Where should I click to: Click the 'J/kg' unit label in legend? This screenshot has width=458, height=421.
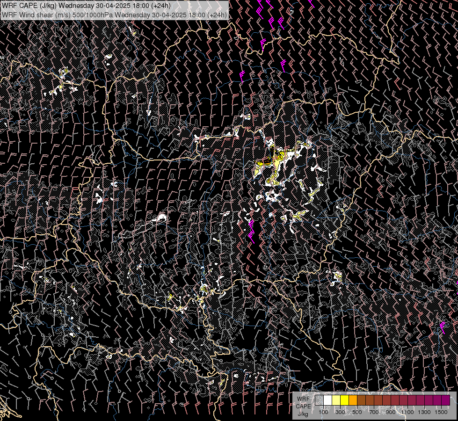303,414
